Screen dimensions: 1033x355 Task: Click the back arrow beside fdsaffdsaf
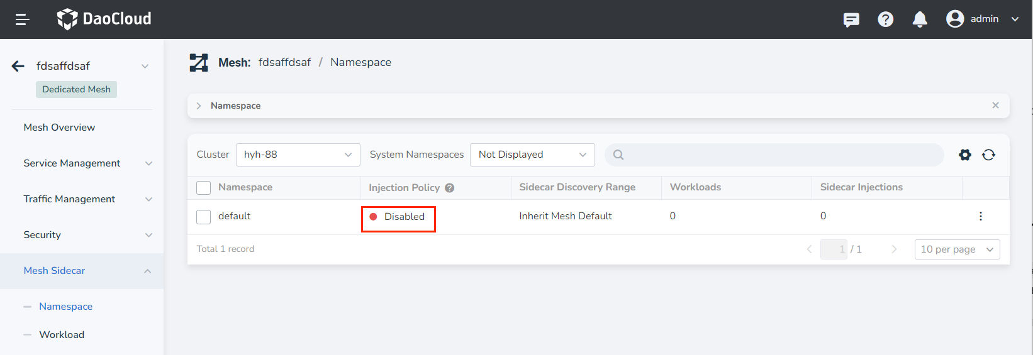tap(18, 66)
